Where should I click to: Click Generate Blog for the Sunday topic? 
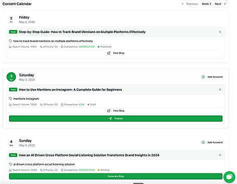click(116, 176)
